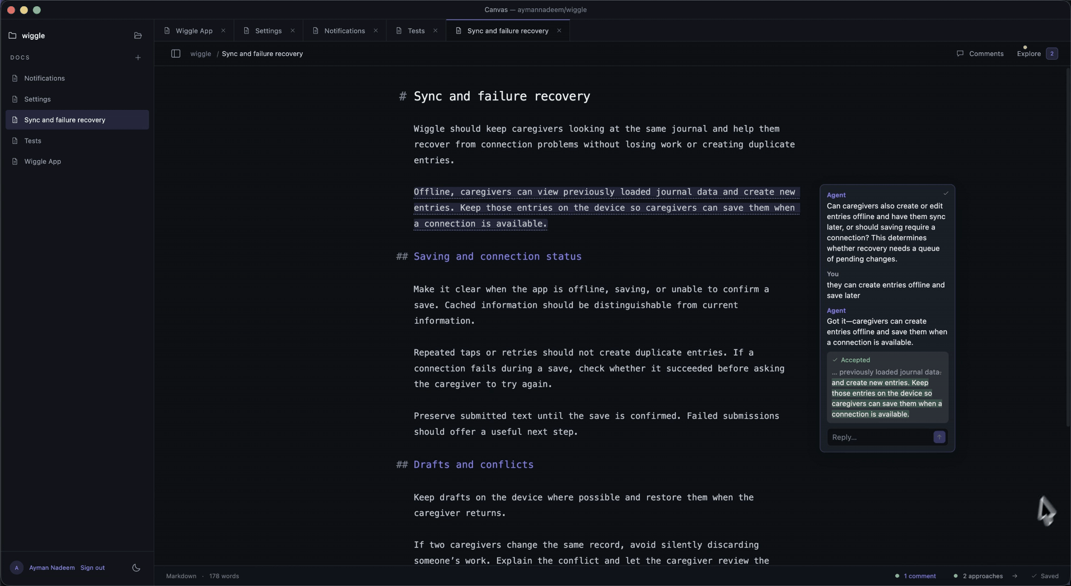This screenshot has height=586, width=1071.
Task: Close the Notifications tab
Action: [375, 30]
